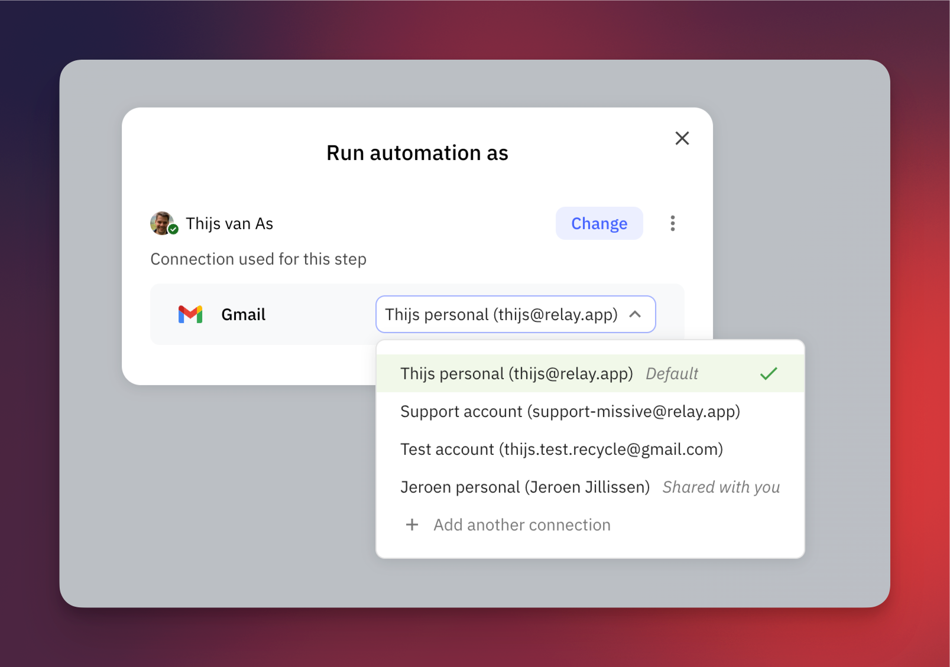Click the Shared with you label

tap(721, 487)
